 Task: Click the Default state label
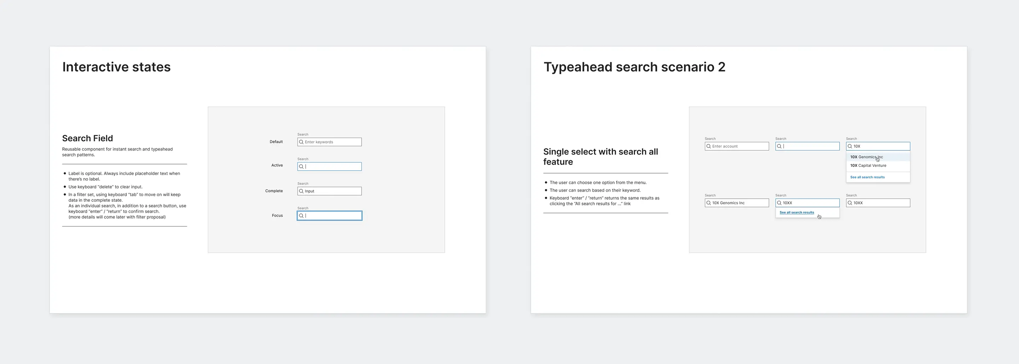pyautogui.click(x=276, y=141)
